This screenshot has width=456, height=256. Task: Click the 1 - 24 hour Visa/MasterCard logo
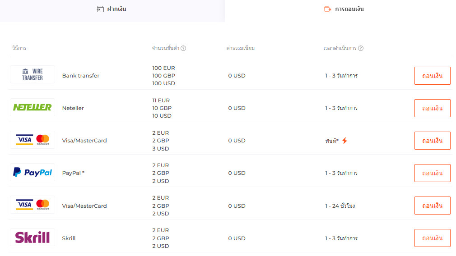[x=33, y=205]
